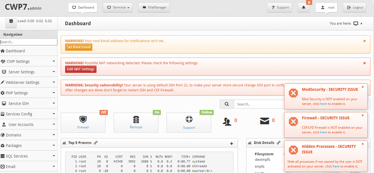Open the notifications bell icon
Viewport: 374px width, 173px height.
pos(303,7)
